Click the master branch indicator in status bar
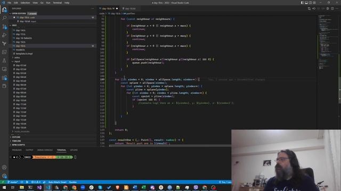Image resolution: width=341 pixels, height=191 pixels. click(13, 182)
